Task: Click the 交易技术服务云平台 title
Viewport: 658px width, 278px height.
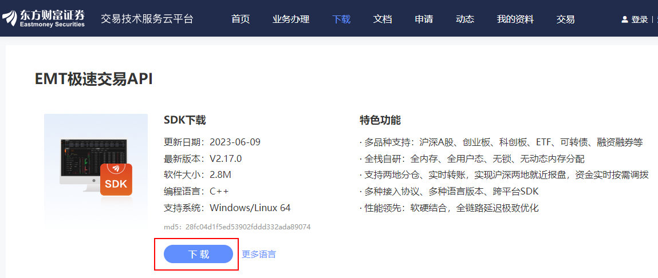Action: click(x=147, y=19)
